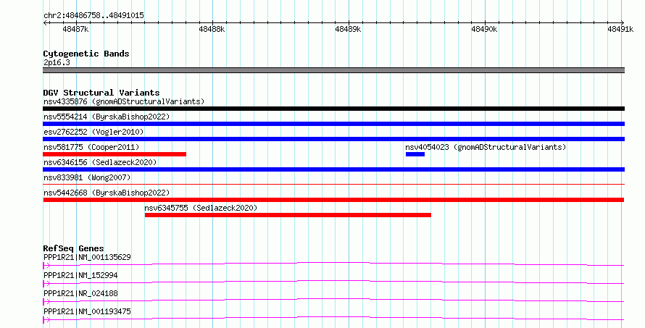Open variant nsv581775 (Cooper2011) label
Image resolution: width=645 pixels, height=328 pixels.
[91, 147]
